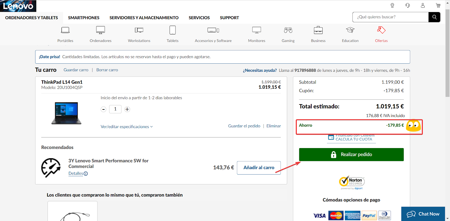Click the Cupón: label
Screen dimensions: 450x221
coord(306,91)
